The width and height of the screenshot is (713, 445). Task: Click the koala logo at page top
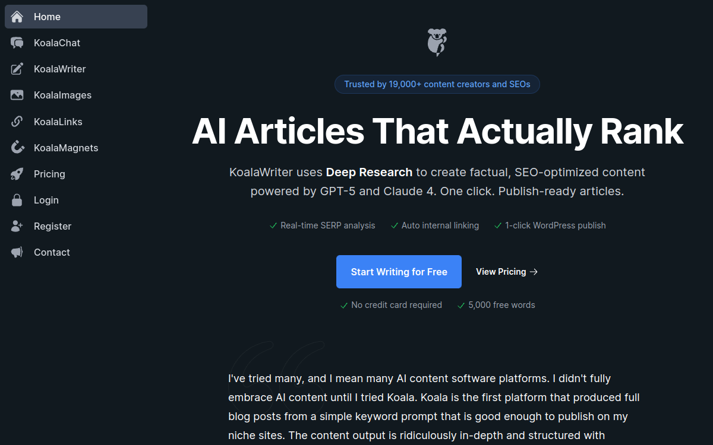pyautogui.click(x=437, y=43)
